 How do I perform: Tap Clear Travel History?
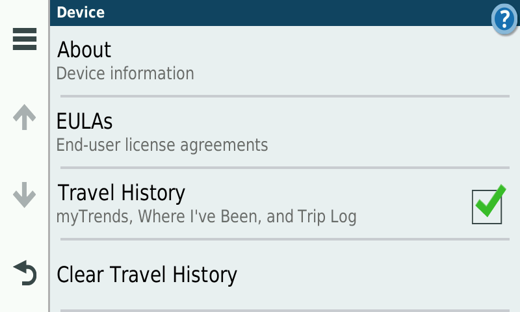(147, 275)
